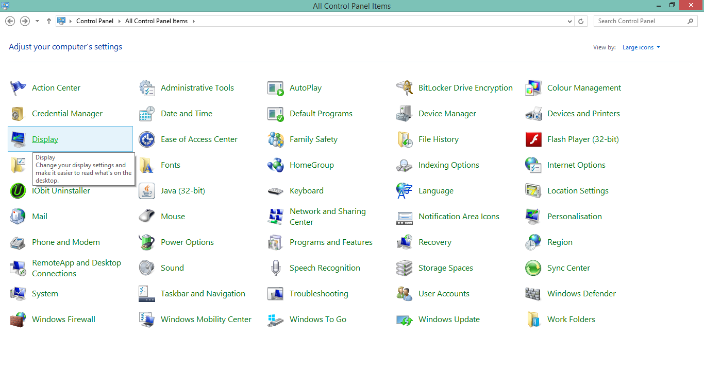This screenshot has height=373, width=704.
Task: Open the Action Center flag icon
Action: [18, 88]
